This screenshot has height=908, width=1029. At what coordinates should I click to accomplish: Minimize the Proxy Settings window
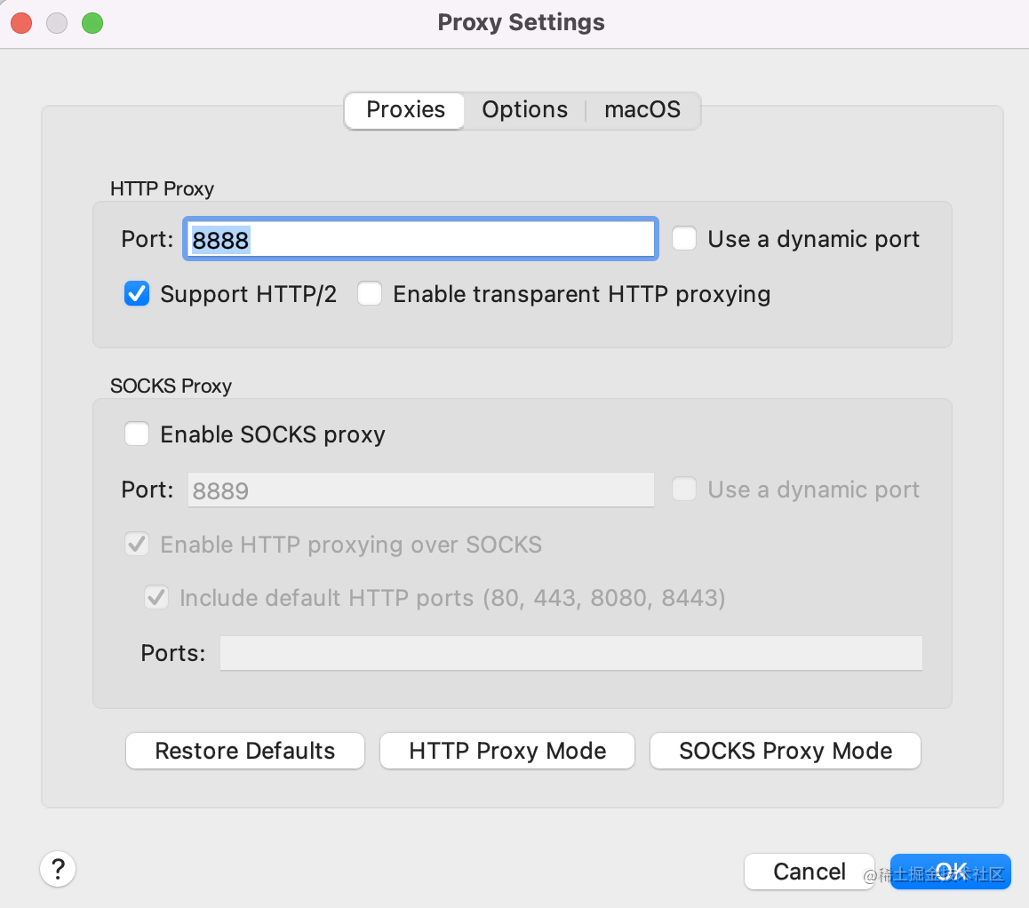tap(57, 23)
